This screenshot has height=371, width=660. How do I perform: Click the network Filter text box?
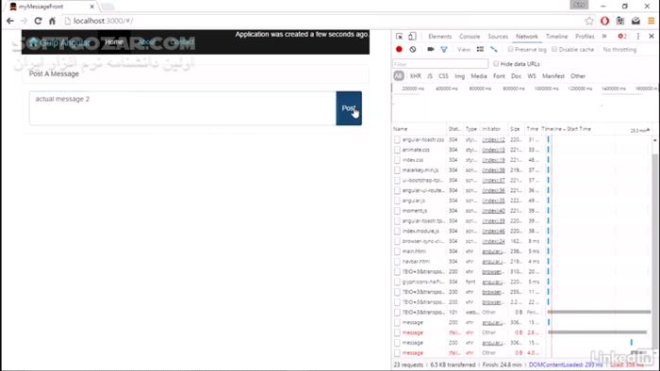tap(440, 64)
